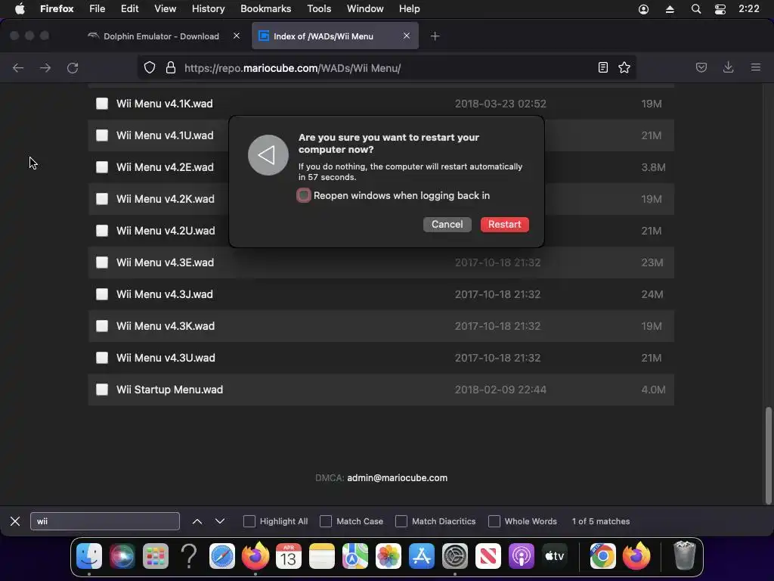Open the Wii Startup Menu.wad link
The width and height of the screenshot is (774, 581).
pyautogui.click(x=170, y=390)
